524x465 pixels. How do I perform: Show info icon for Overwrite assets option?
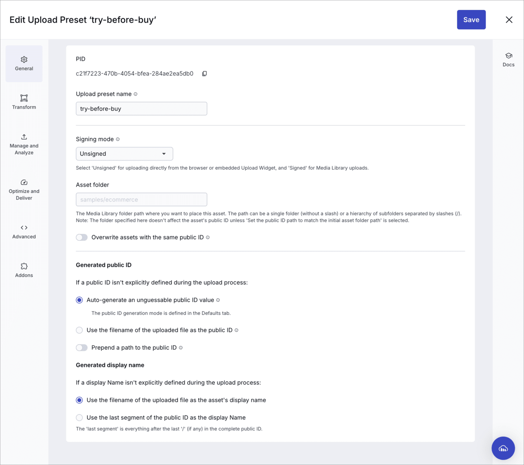(208, 238)
